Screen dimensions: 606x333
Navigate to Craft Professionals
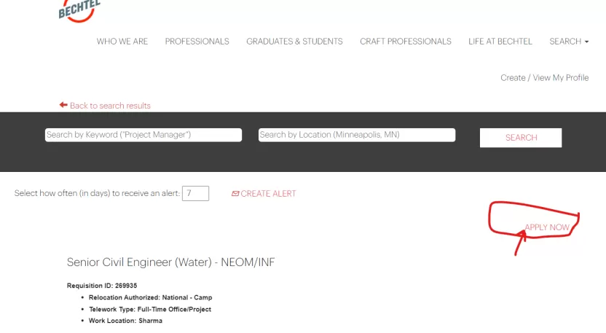coord(406,42)
